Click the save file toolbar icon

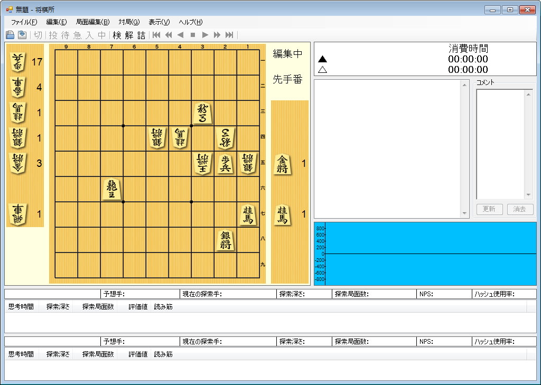coord(22,35)
